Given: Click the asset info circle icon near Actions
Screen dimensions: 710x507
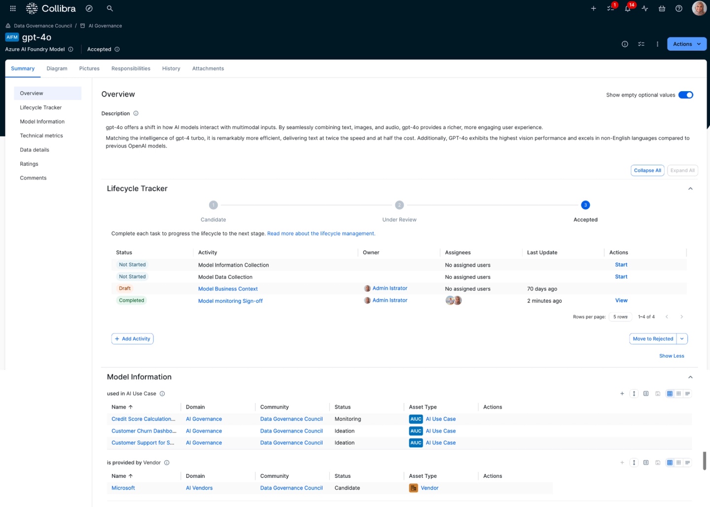Looking at the screenshot, I should point(625,44).
